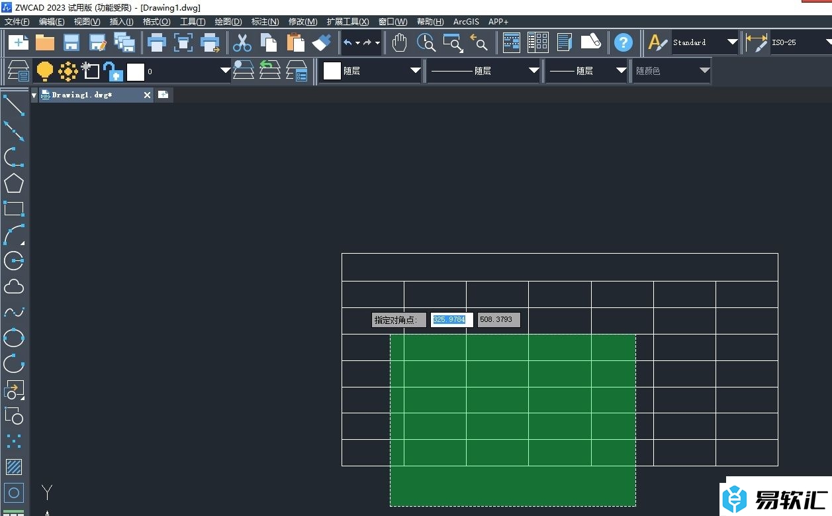Activate the Match Properties brush
Image resolution: width=832 pixels, height=516 pixels.
tap(322, 43)
